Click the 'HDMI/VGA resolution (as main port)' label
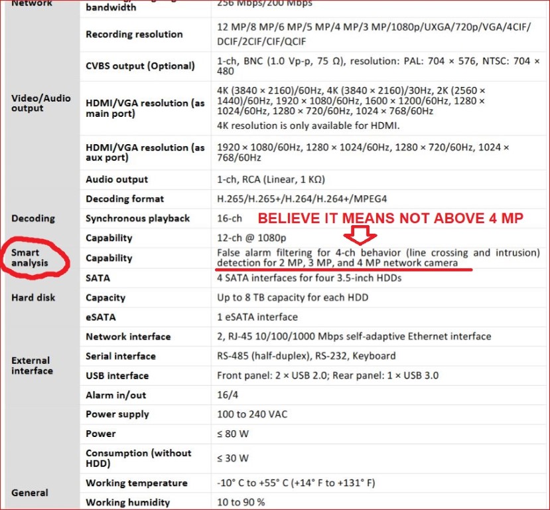This screenshot has height=510, width=550. click(145, 108)
